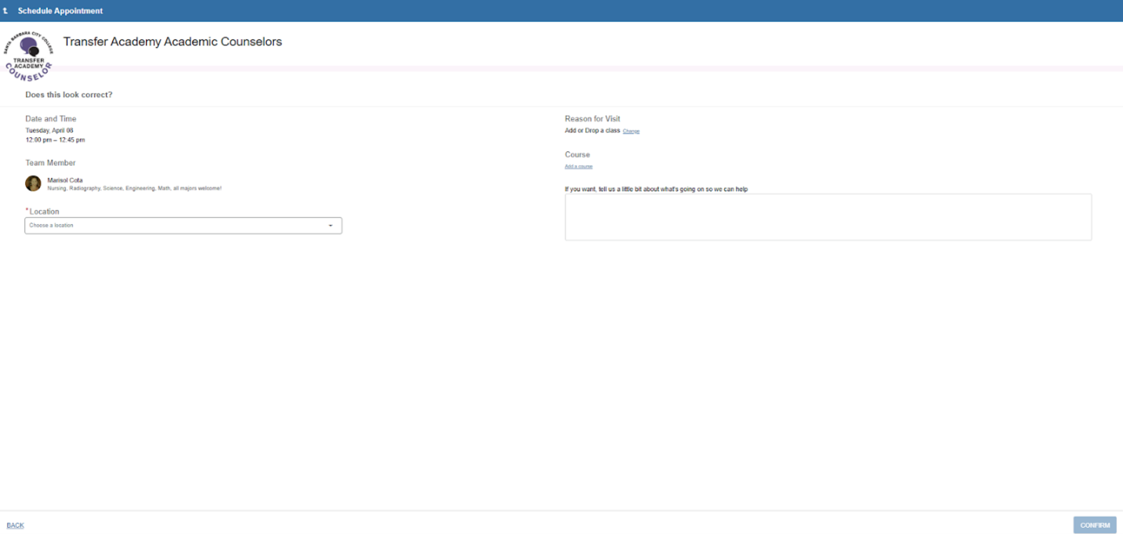Click the dropdown arrow on the location selector
1123x534 pixels.
click(x=330, y=225)
